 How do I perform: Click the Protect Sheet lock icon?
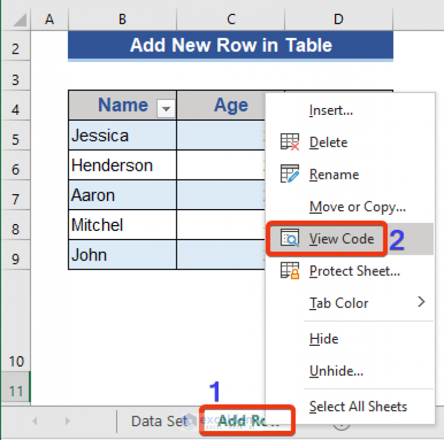290,270
